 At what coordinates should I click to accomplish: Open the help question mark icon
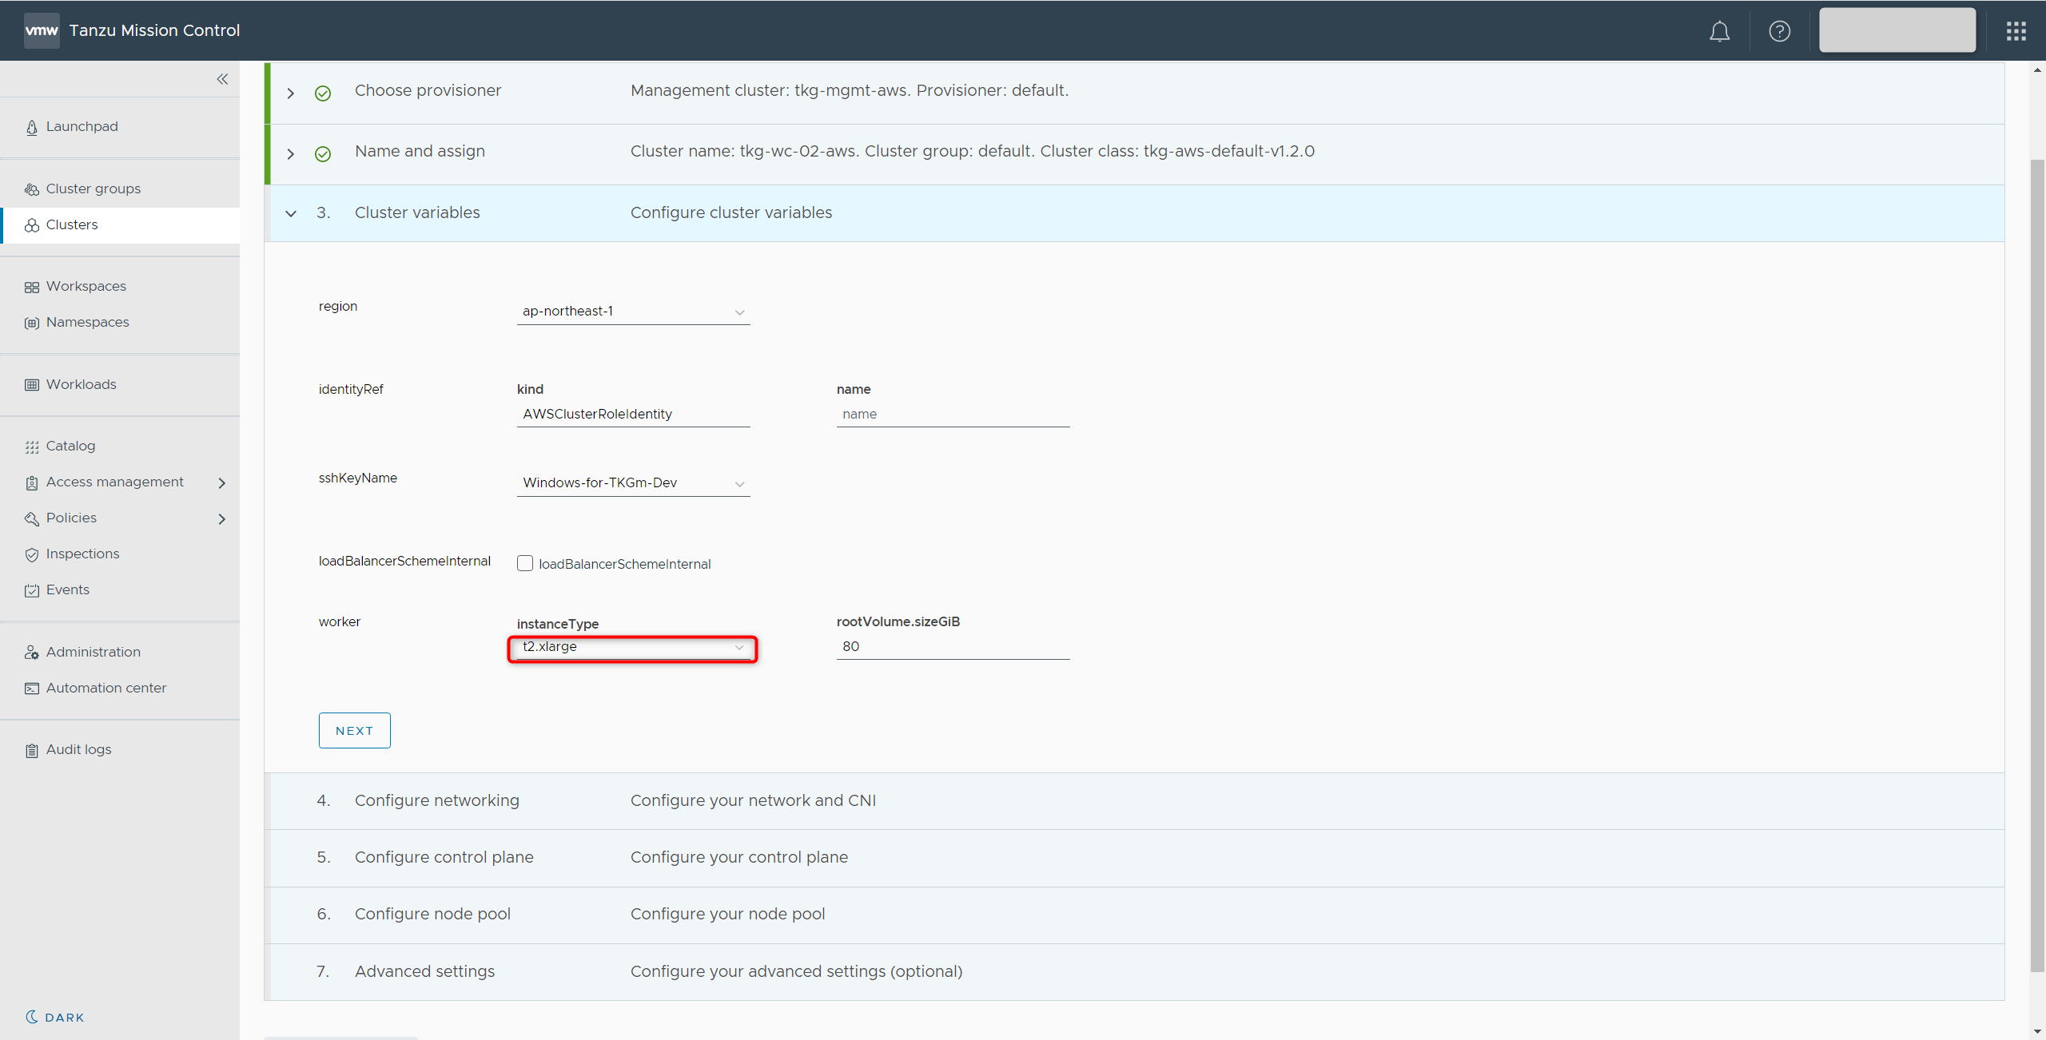click(x=1779, y=31)
